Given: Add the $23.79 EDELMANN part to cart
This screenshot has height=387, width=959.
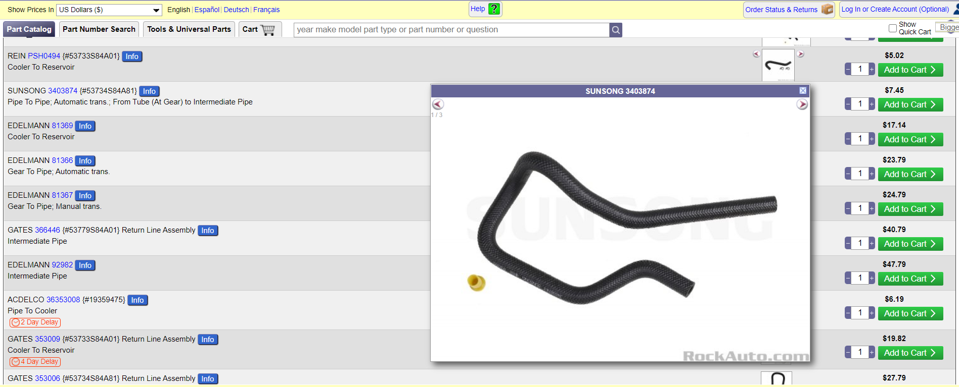Looking at the screenshot, I should coord(910,174).
